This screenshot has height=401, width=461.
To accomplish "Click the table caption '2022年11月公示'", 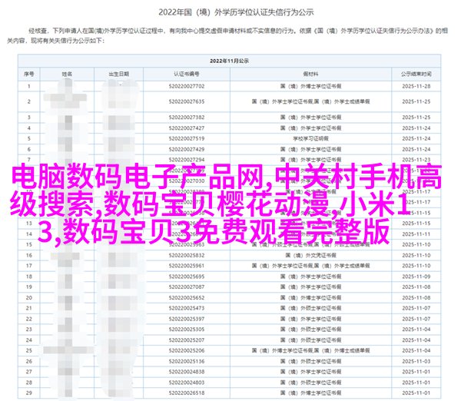I will coord(229,61).
